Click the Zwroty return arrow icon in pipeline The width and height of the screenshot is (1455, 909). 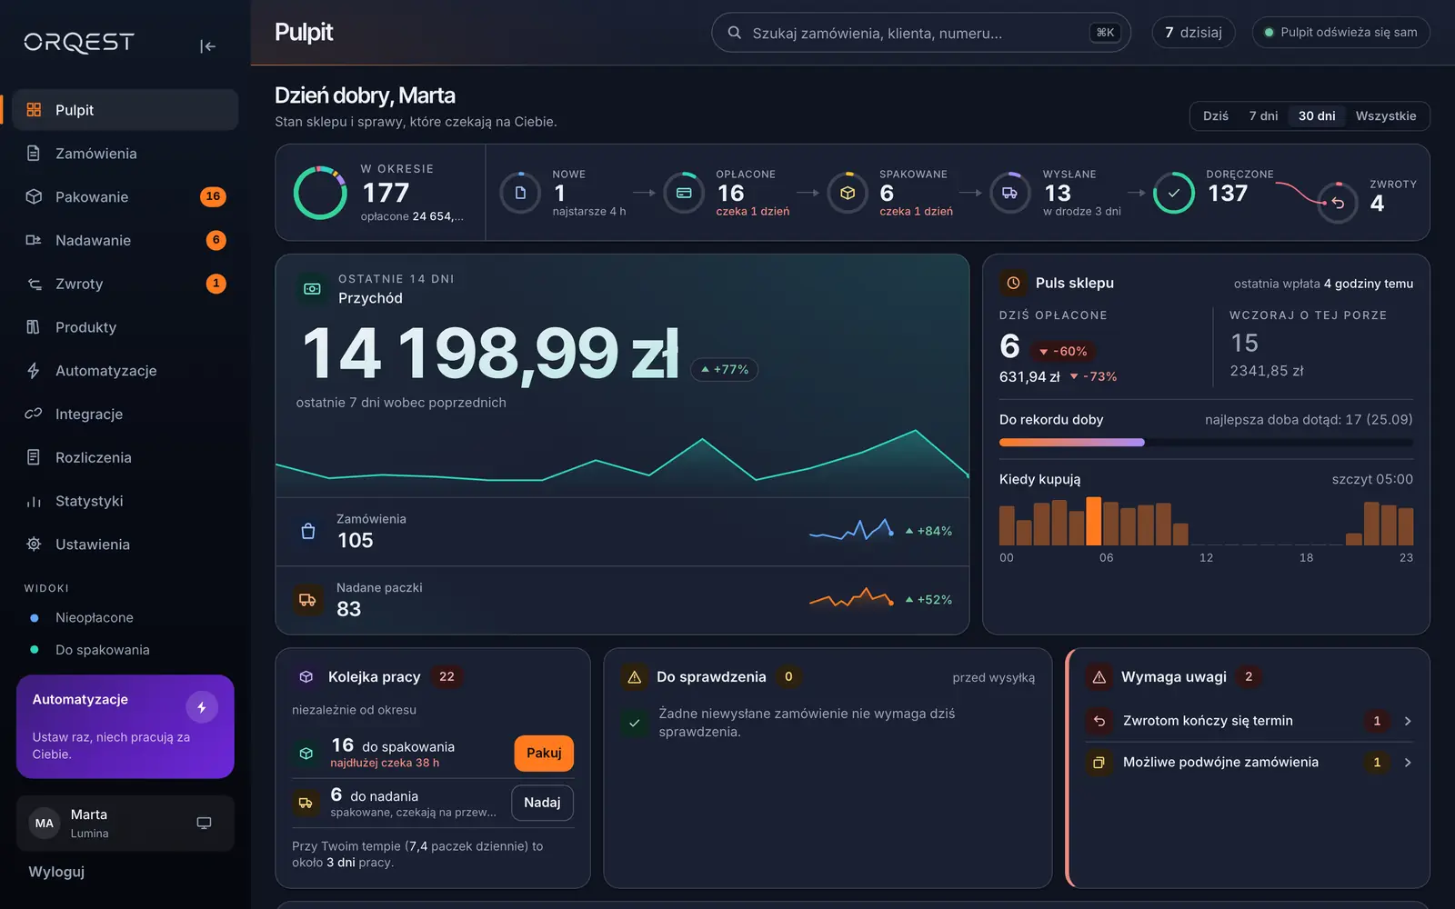[x=1338, y=203]
